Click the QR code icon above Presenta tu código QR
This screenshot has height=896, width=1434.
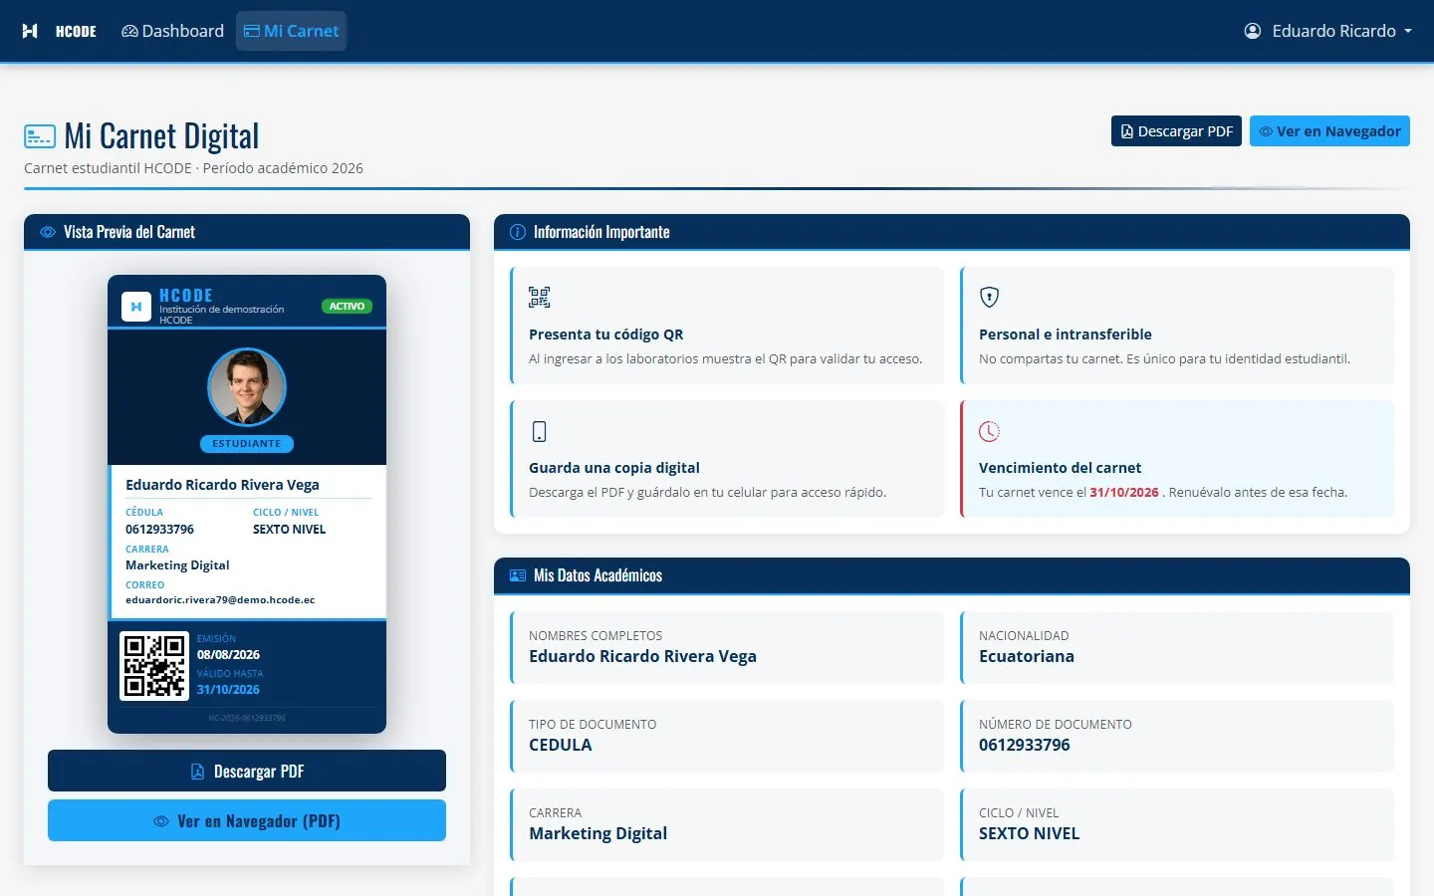coord(540,297)
